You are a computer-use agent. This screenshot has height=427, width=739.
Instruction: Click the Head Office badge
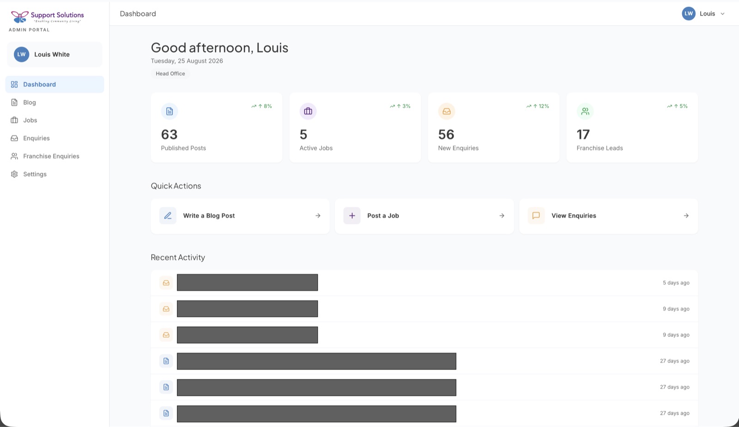click(x=170, y=73)
